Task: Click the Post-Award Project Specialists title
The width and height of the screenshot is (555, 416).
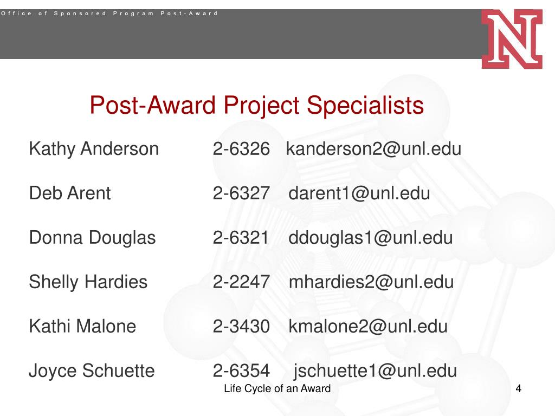Action: pyautogui.click(x=256, y=106)
